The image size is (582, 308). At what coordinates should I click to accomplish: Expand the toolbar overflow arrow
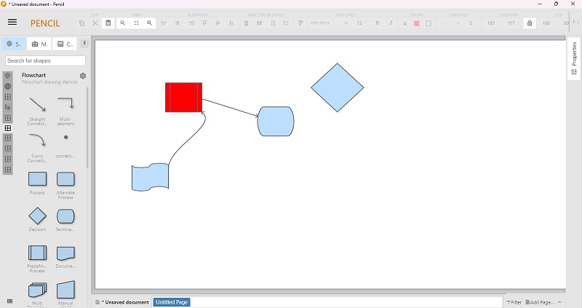[574, 23]
